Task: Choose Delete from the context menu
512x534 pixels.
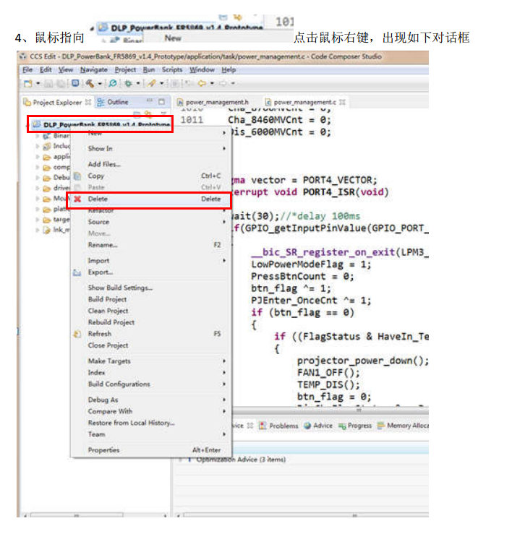Action: click(x=151, y=199)
